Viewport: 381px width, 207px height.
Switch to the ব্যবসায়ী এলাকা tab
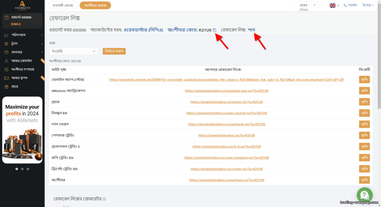click(x=63, y=5)
